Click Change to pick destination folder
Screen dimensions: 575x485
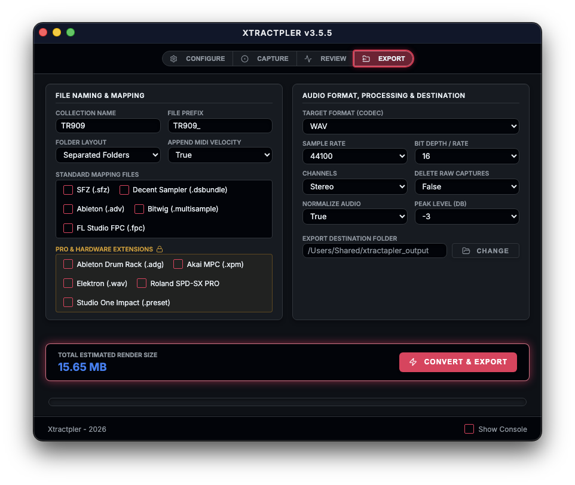click(x=485, y=250)
